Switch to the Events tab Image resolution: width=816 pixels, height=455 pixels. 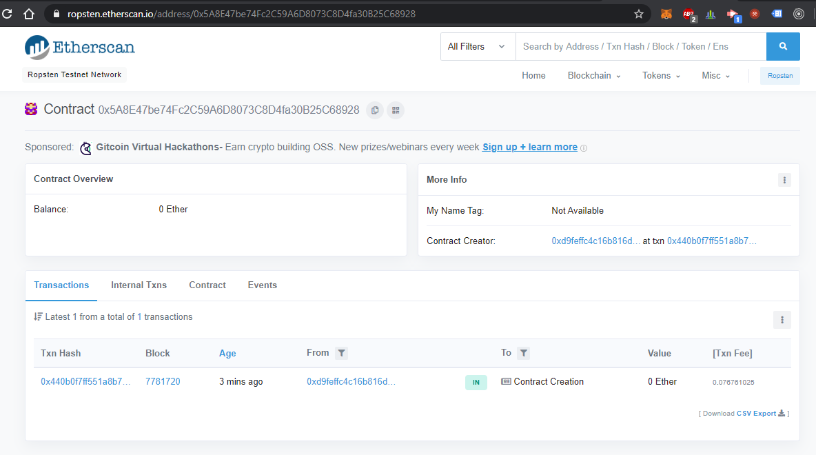point(263,285)
